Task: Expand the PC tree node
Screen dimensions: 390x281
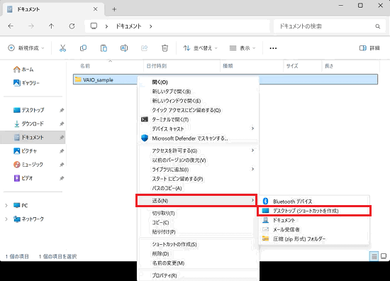Action: [x=6, y=206]
